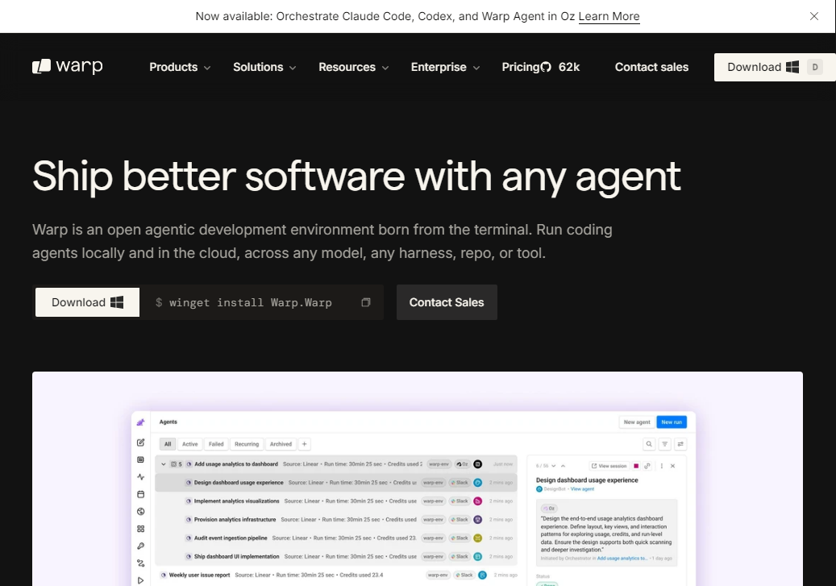Screen dimensions: 836x586
Task: Click the Slack tag on Implement analytics visualizations row
Action: [x=459, y=501]
